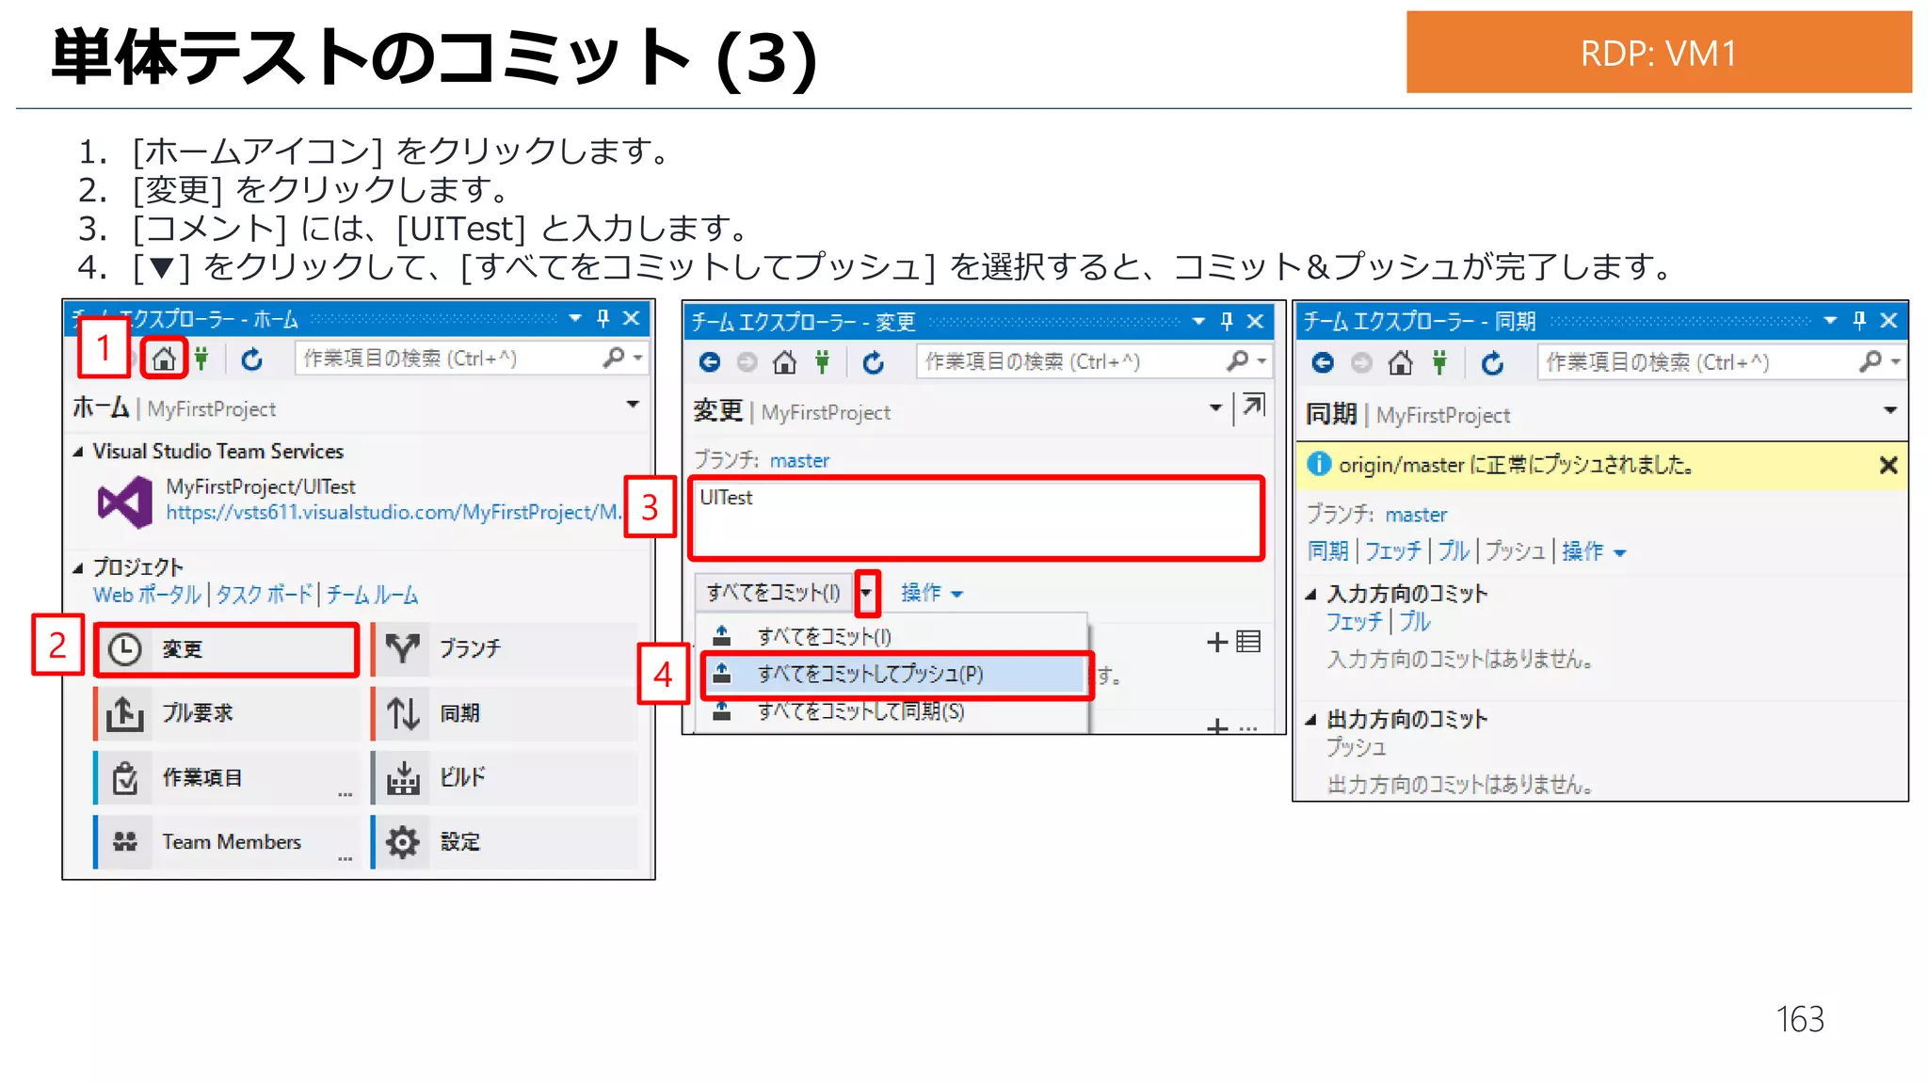Click the forward arrow in Changes panel
Screen dimensions: 1928x1084
pos(747,362)
